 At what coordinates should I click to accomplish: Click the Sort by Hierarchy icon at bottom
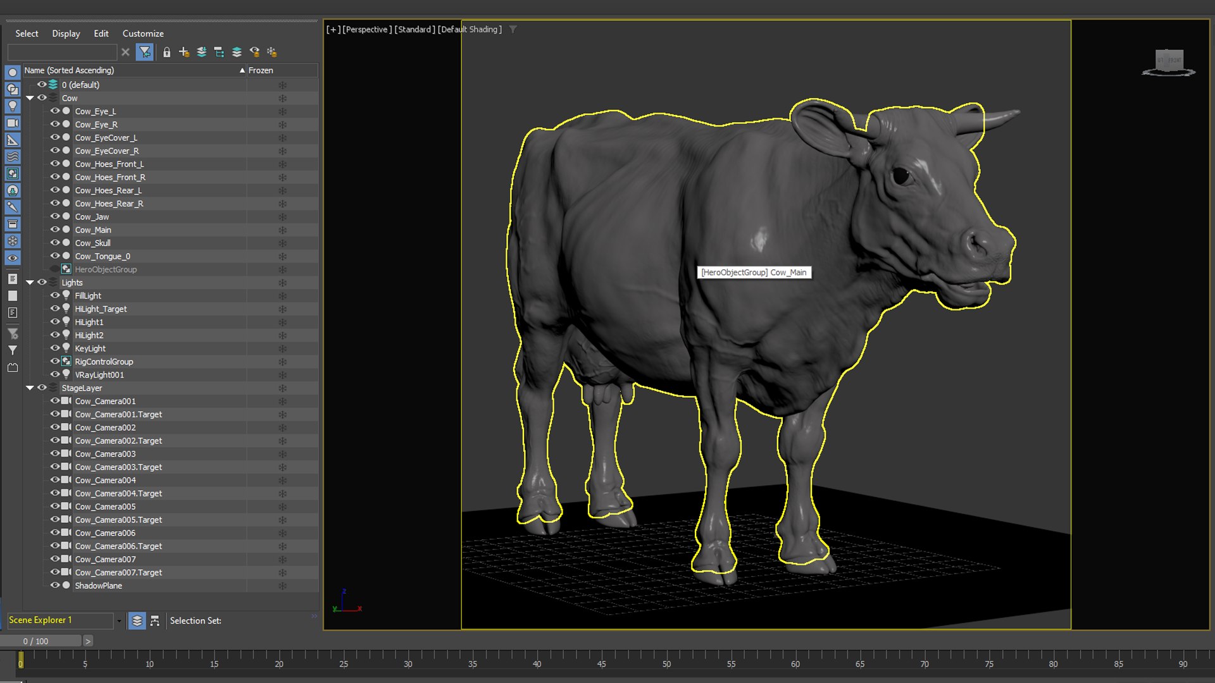(155, 621)
